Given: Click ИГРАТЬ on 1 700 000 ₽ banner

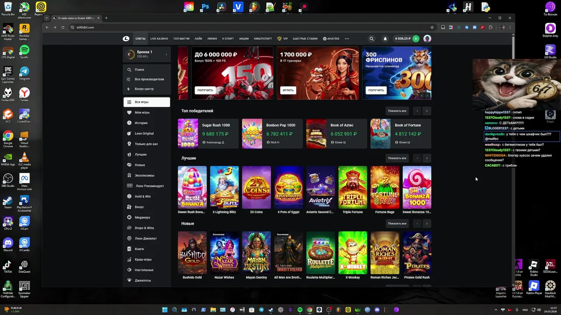Looking at the screenshot, I should point(288,90).
